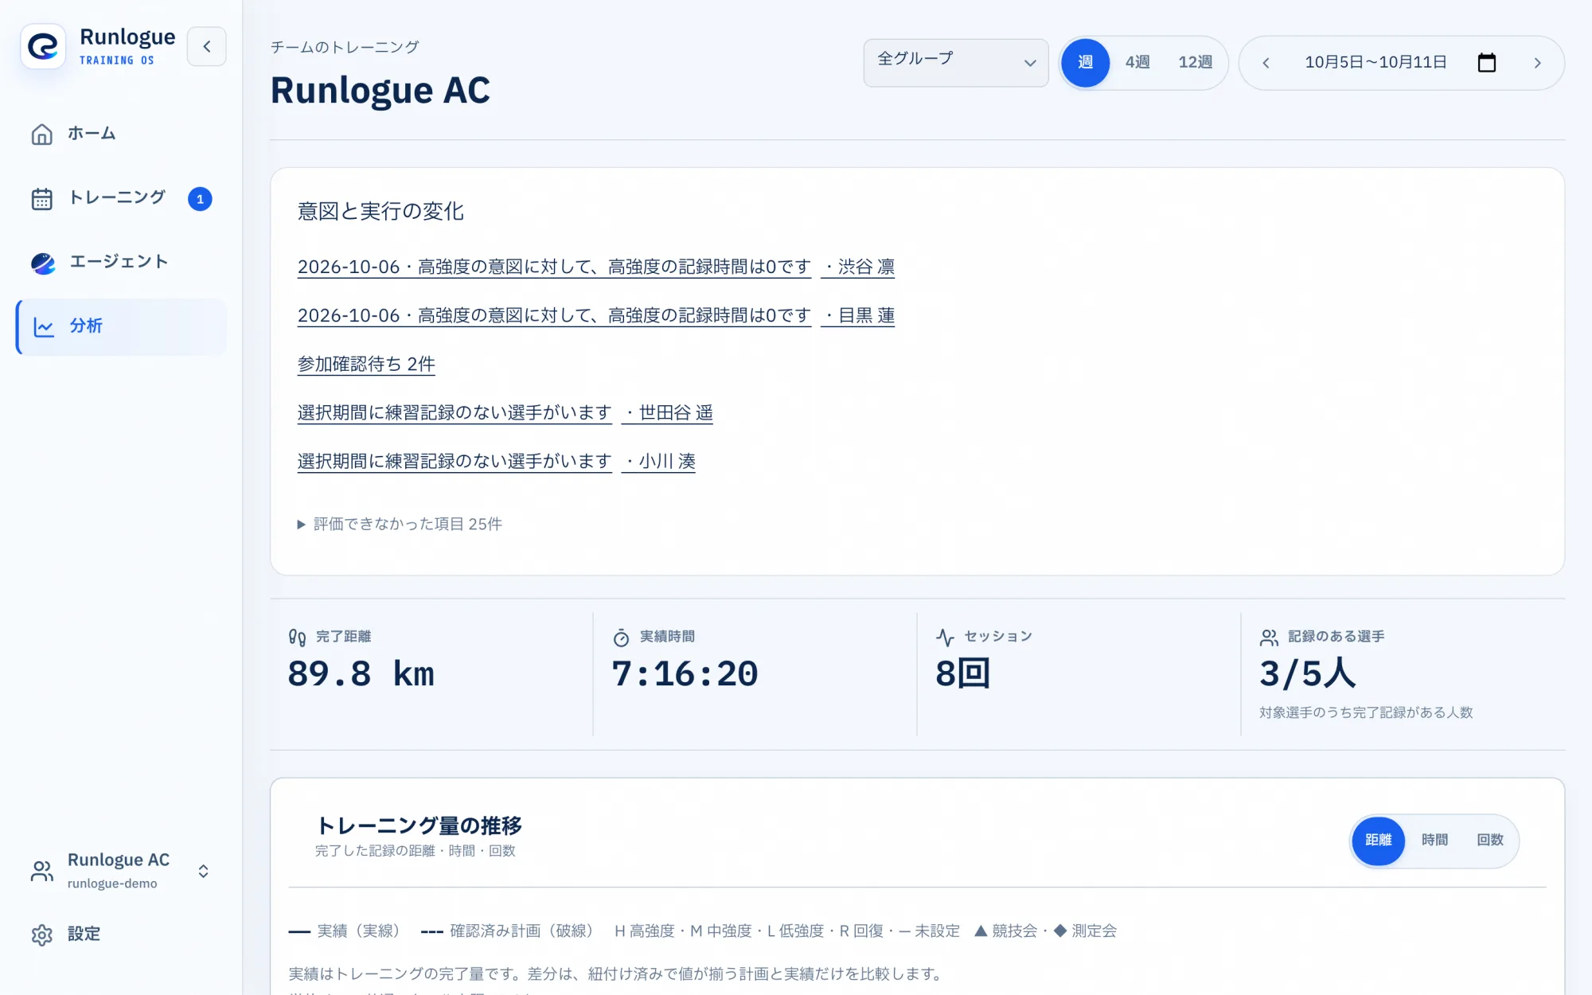Click the 設定 gear icon
The width and height of the screenshot is (1592, 995).
(42, 935)
